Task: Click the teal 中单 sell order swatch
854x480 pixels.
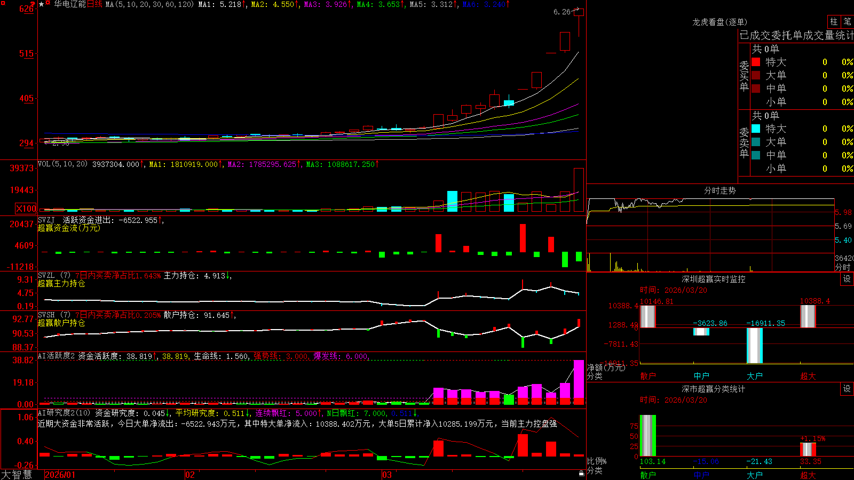Action: tap(756, 155)
